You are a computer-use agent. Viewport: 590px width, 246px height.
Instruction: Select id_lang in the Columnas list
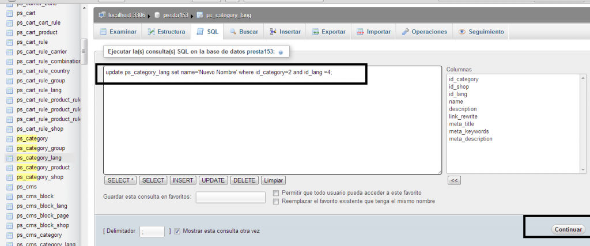[457, 94]
